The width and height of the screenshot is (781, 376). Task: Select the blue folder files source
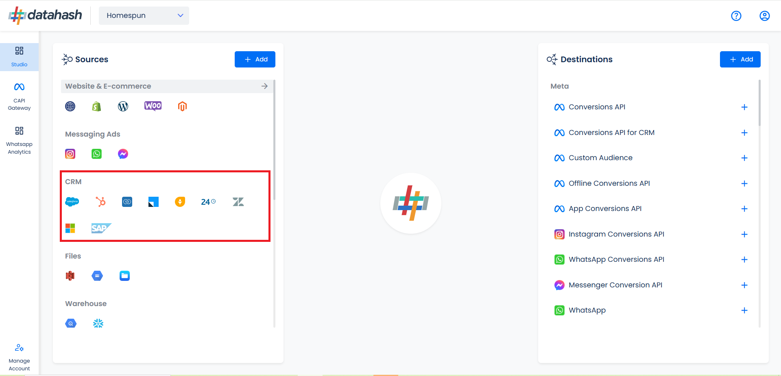pos(124,276)
